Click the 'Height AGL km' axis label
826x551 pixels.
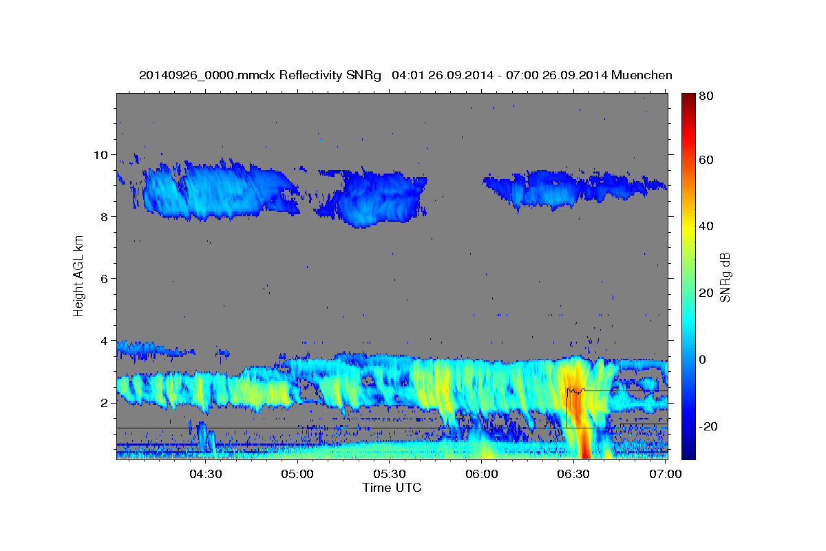(78, 275)
